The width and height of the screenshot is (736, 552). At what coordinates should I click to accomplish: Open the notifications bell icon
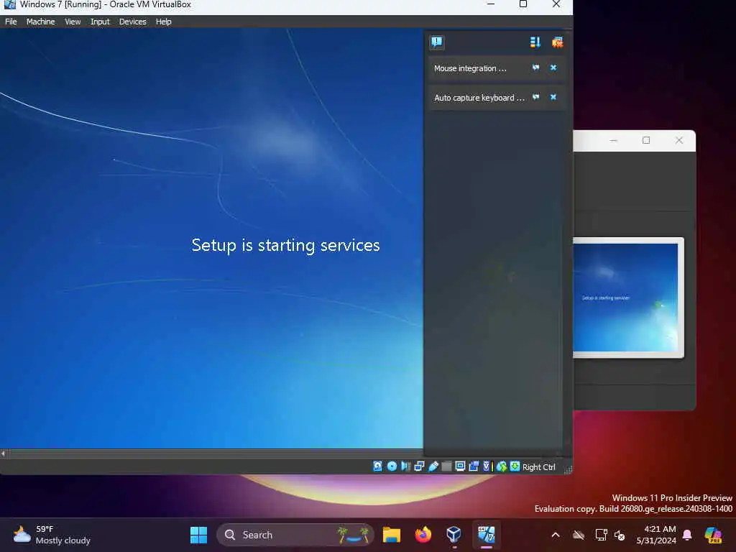click(686, 535)
